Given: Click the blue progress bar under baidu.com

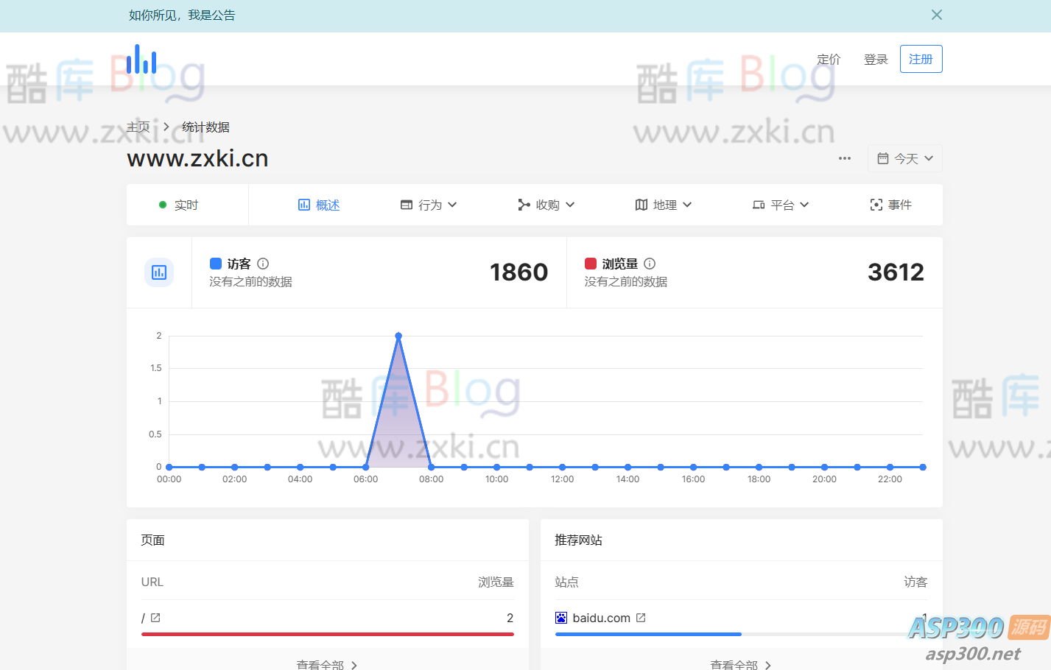Looking at the screenshot, I should (x=648, y=633).
